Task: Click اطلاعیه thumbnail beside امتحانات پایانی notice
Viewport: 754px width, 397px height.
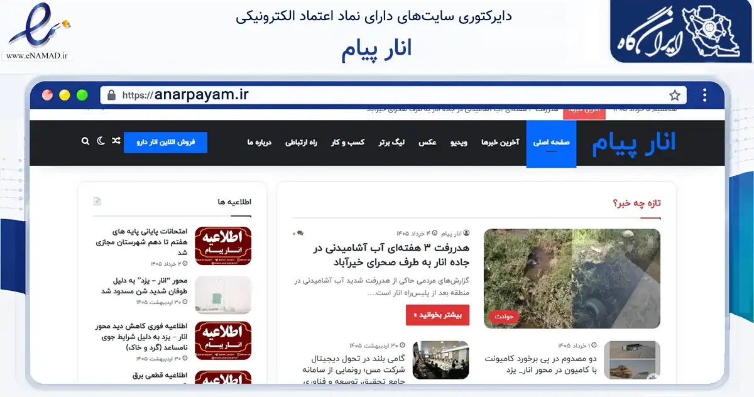Action: coord(223,246)
